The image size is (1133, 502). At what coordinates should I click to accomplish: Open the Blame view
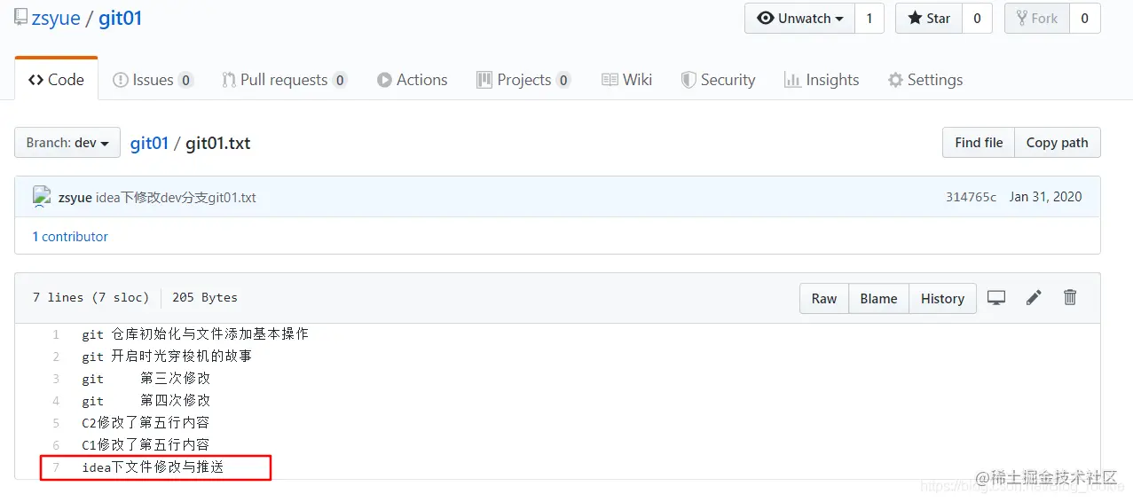click(878, 299)
